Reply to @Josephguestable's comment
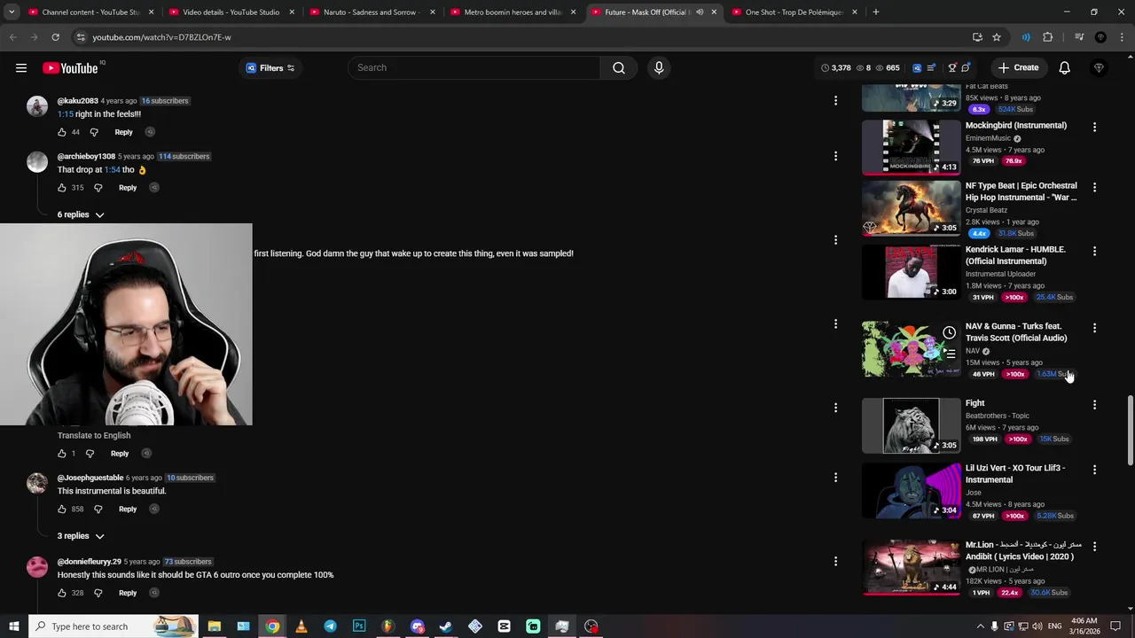This screenshot has height=638, width=1135. coord(128,509)
